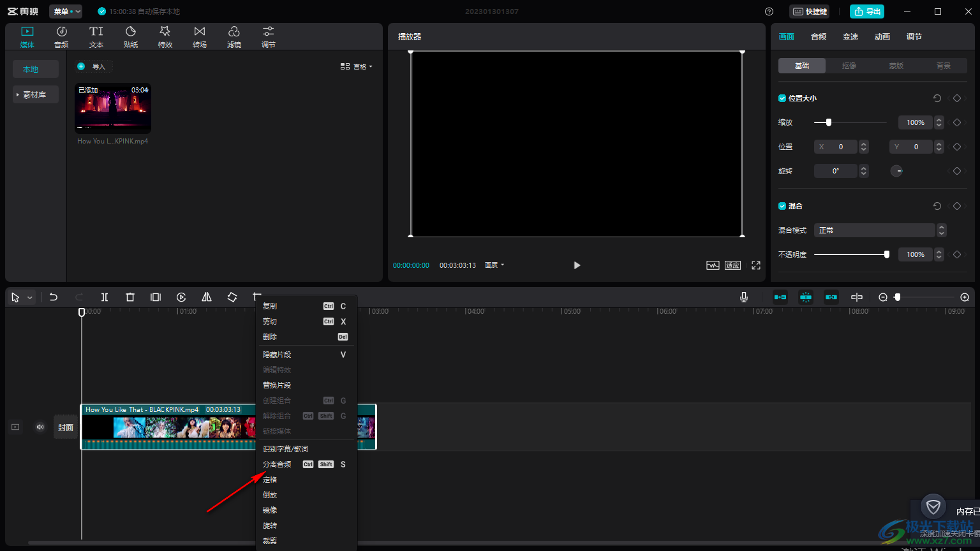Click the mirror flip icon in timeline toolbar

click(x=207, y=297)
